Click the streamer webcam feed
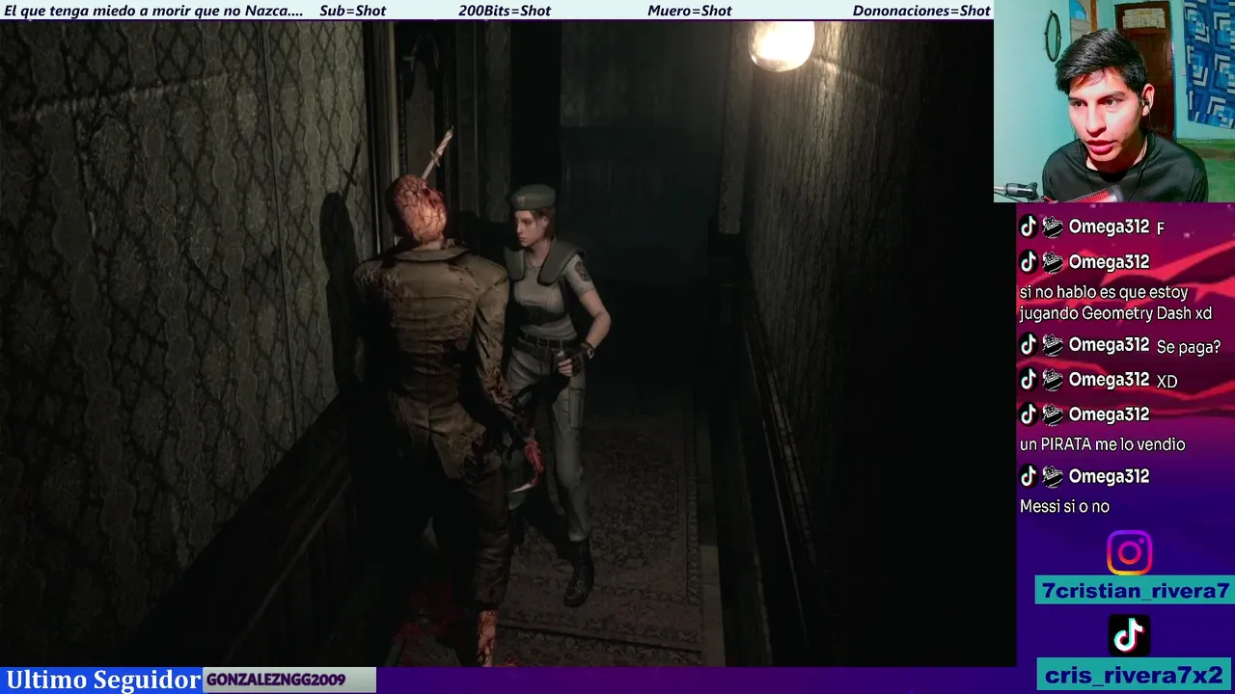The height and width of the screenshot is (694, 1235). (1114, 101)
